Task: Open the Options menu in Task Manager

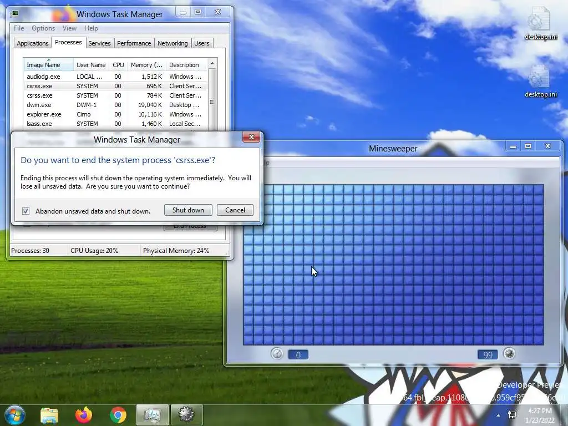Action: pyautogui.click(x=43, y=28)
